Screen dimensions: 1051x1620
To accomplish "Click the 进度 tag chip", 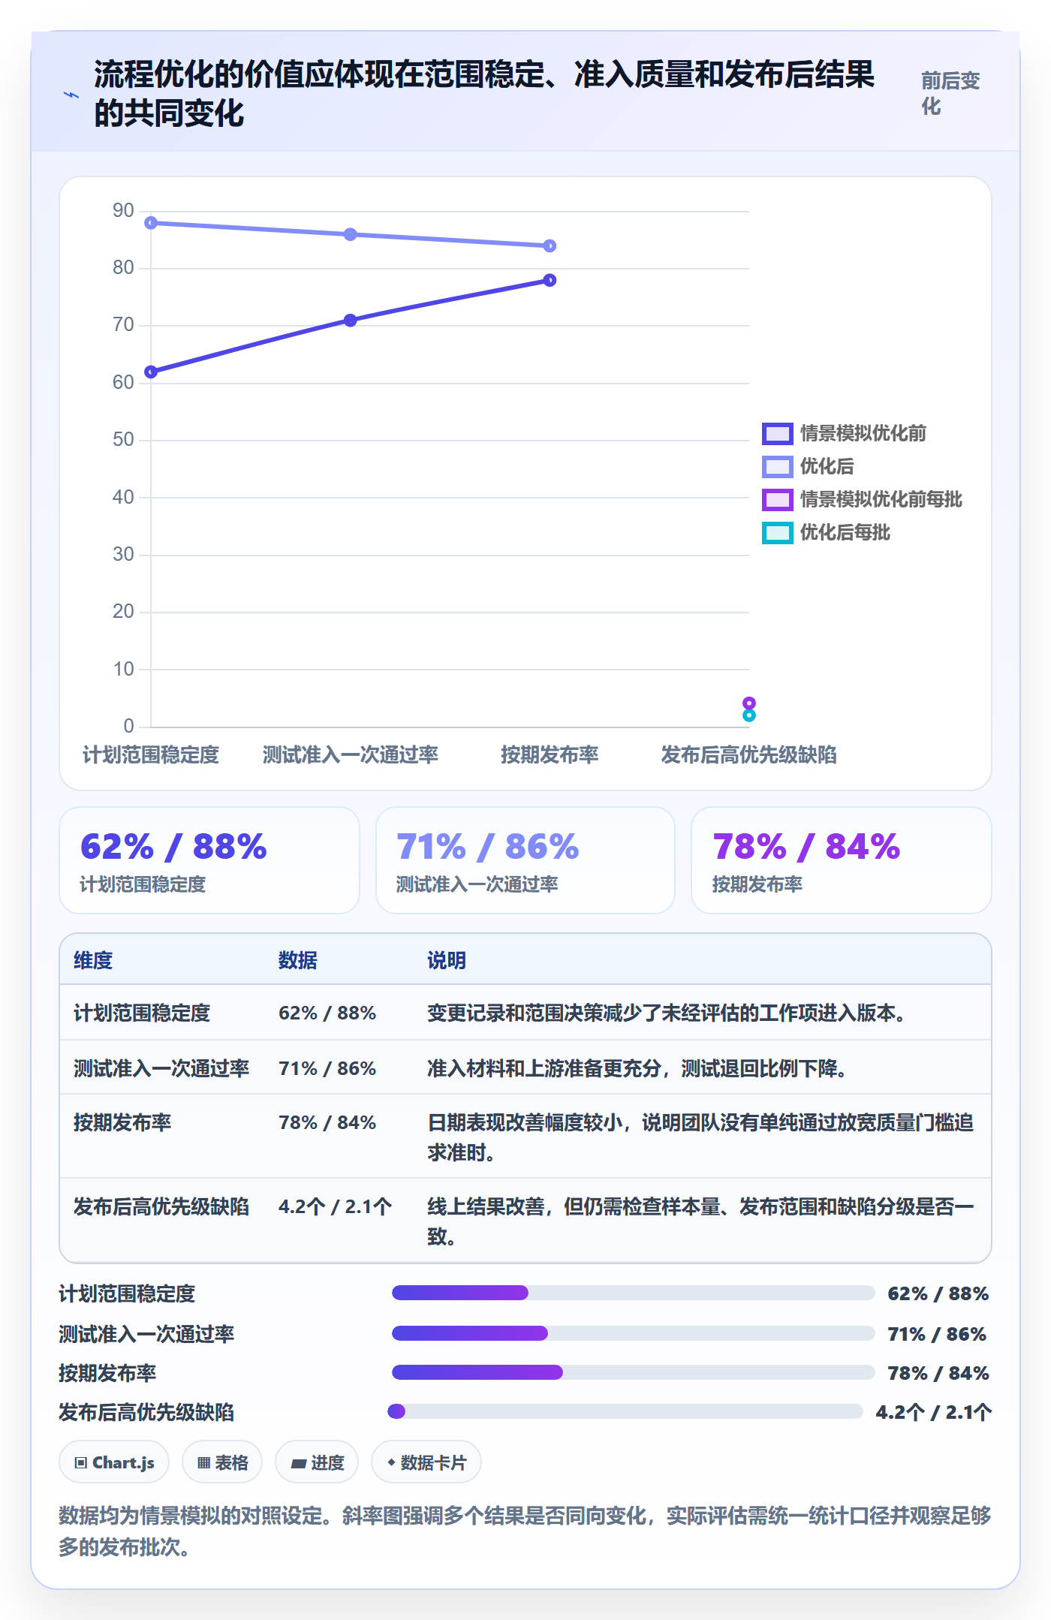I will 317,1462.
